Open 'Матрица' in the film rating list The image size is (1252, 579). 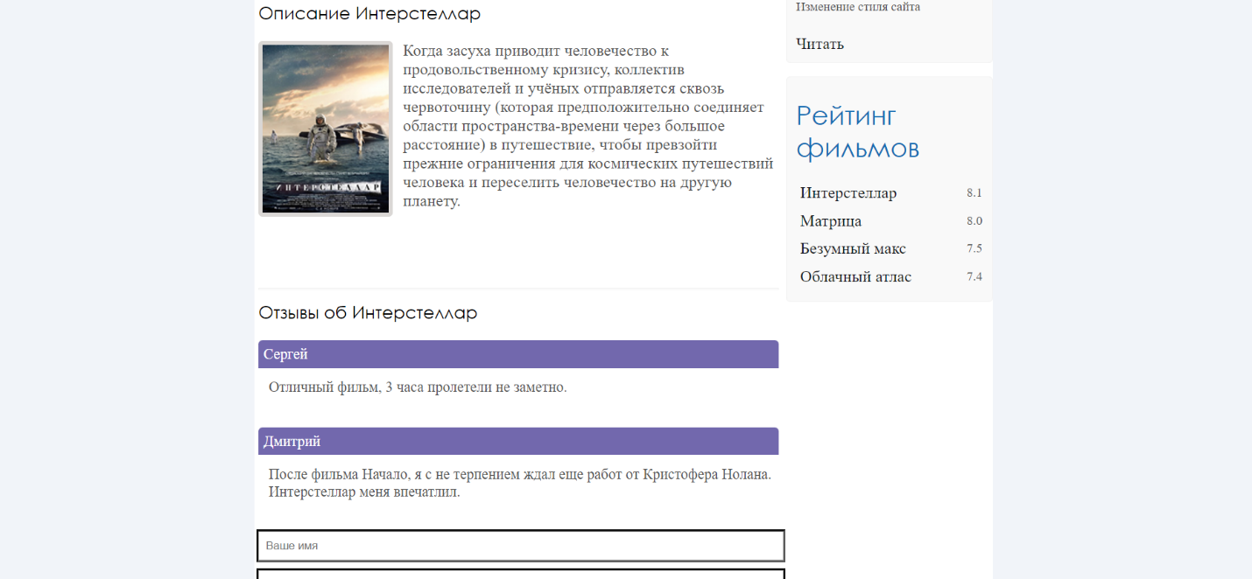831,221
